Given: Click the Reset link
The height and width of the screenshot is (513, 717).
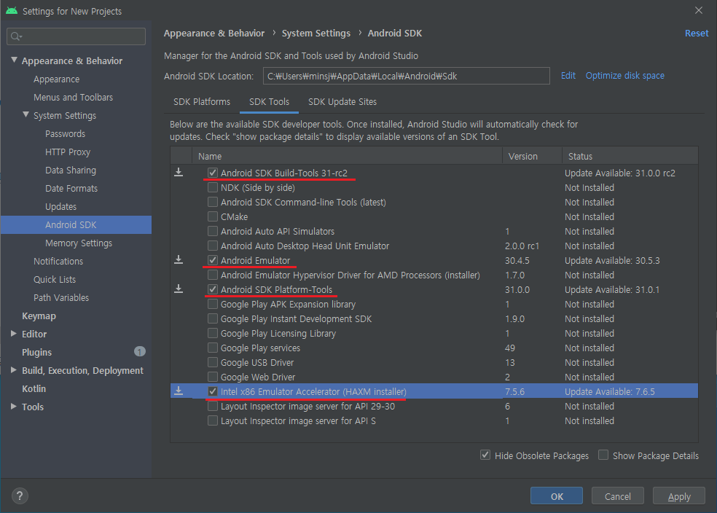Looking at the screenshot, I should 697,34.
